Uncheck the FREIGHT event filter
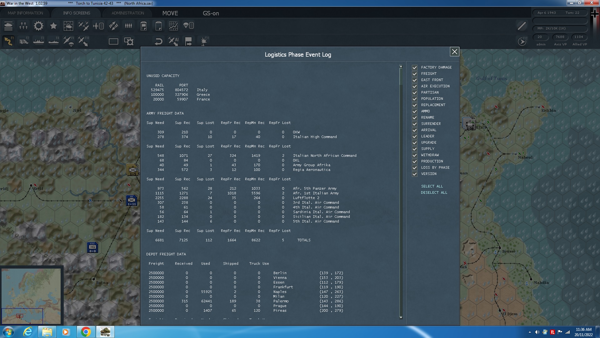 [x=415, y=74]
